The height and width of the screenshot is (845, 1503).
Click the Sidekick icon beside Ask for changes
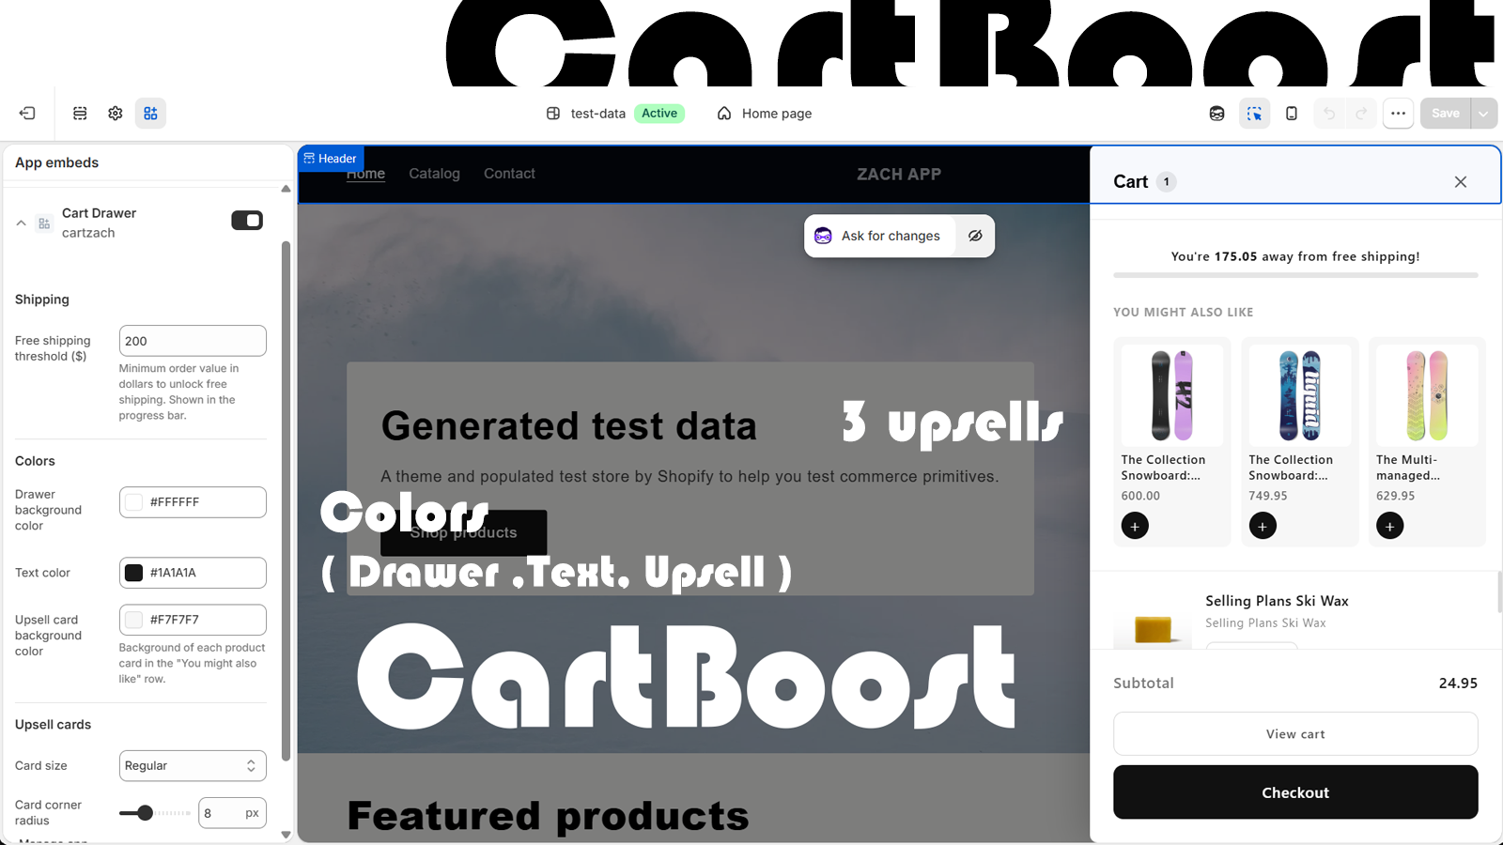click(x=823, y=236)
